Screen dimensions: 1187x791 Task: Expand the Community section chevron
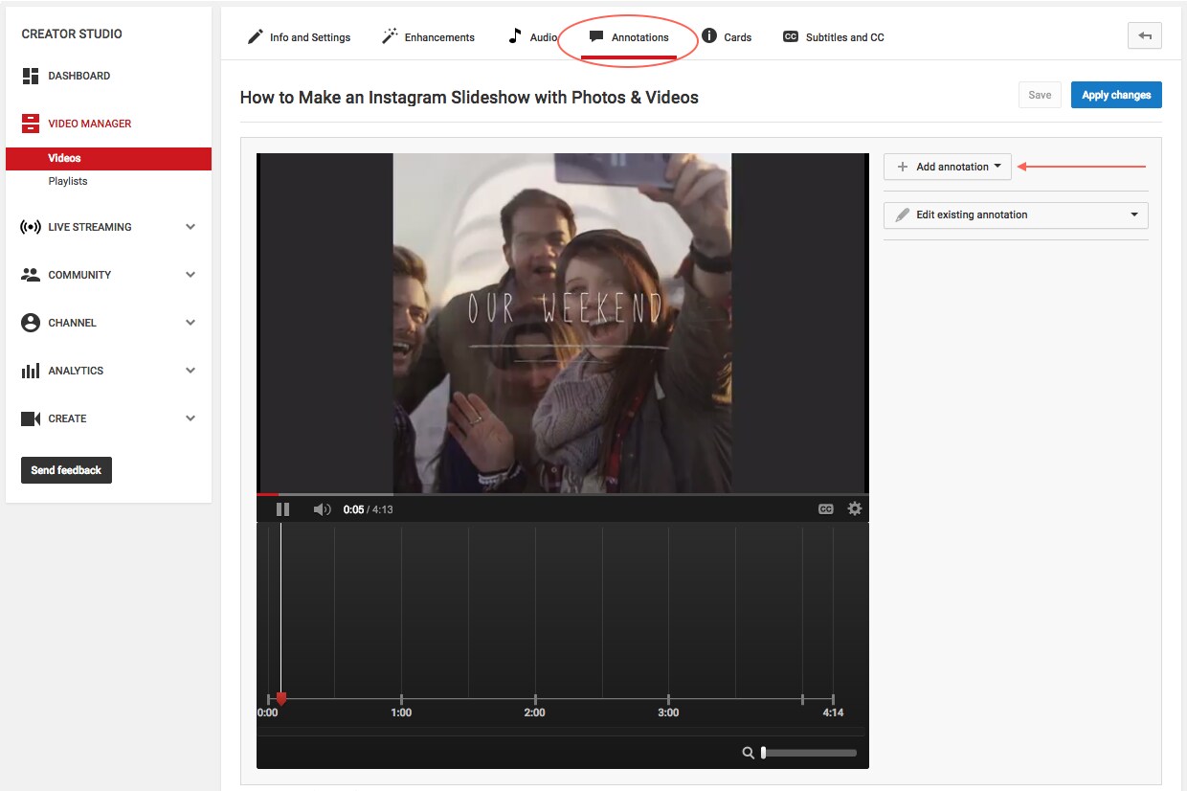tap(190, 275)
